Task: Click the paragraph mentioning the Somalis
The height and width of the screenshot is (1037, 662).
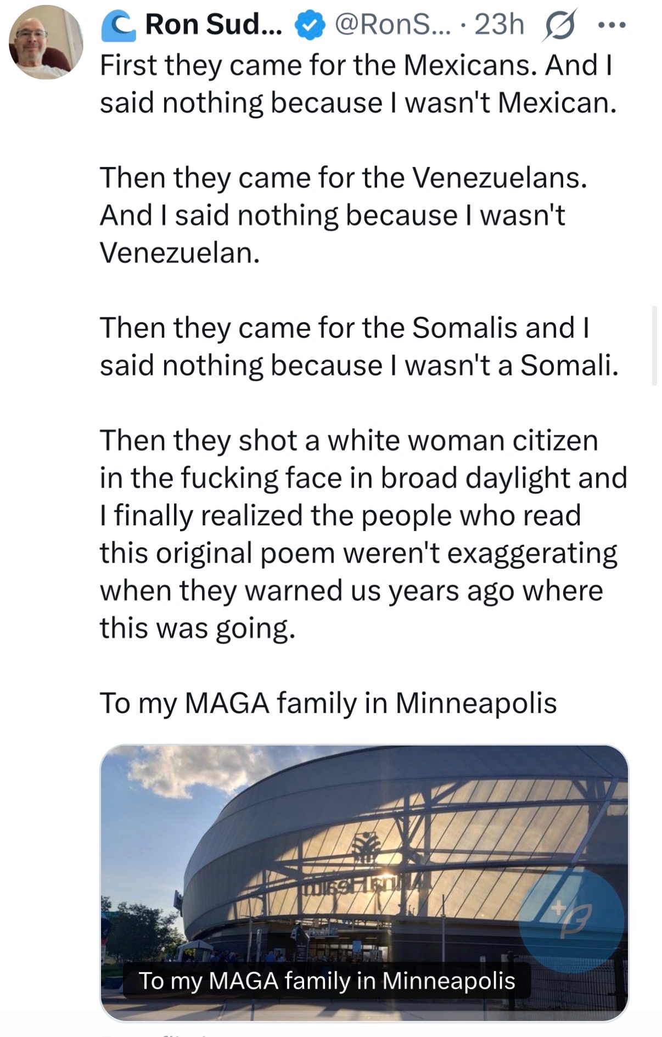Action: pos(358,346)
